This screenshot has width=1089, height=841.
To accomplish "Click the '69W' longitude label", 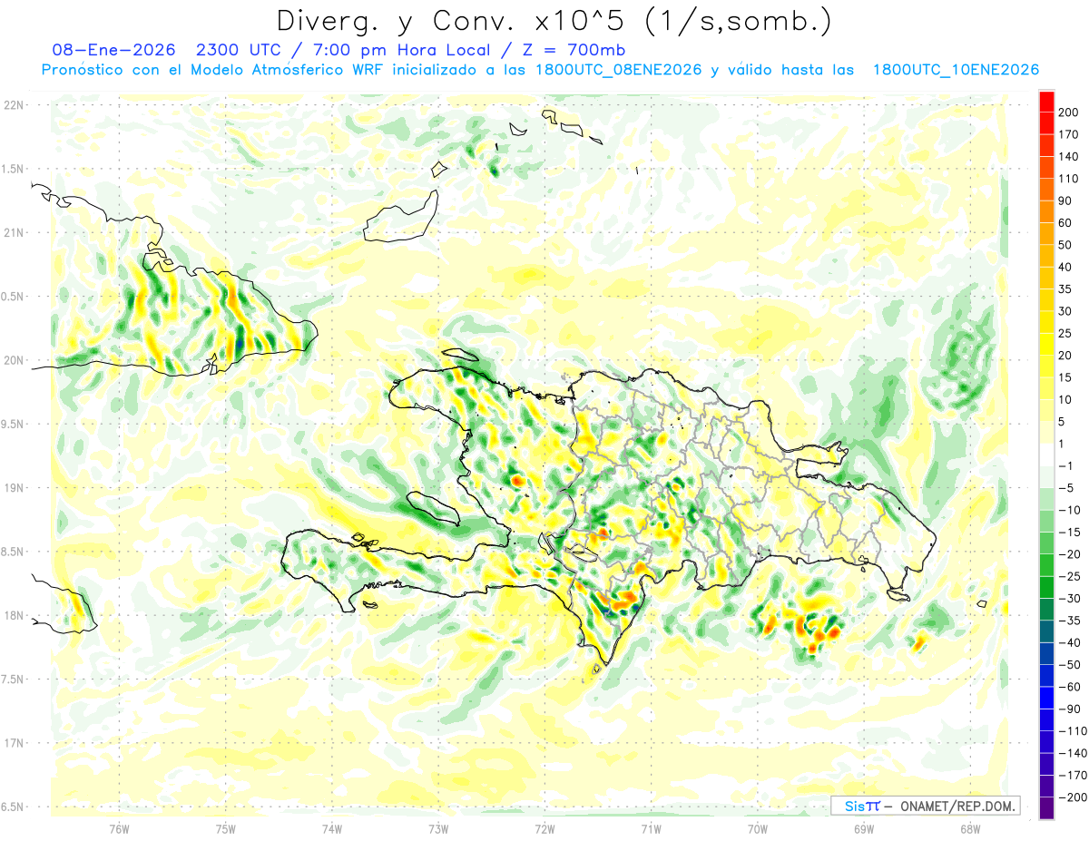I will coord(864,828).
